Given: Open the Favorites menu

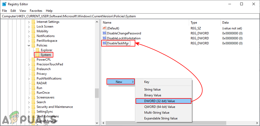Looking at the screenshot, I should point(36,11).
